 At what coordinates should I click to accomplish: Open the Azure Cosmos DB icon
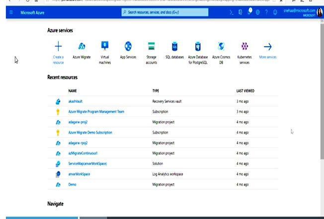(221, 46)
